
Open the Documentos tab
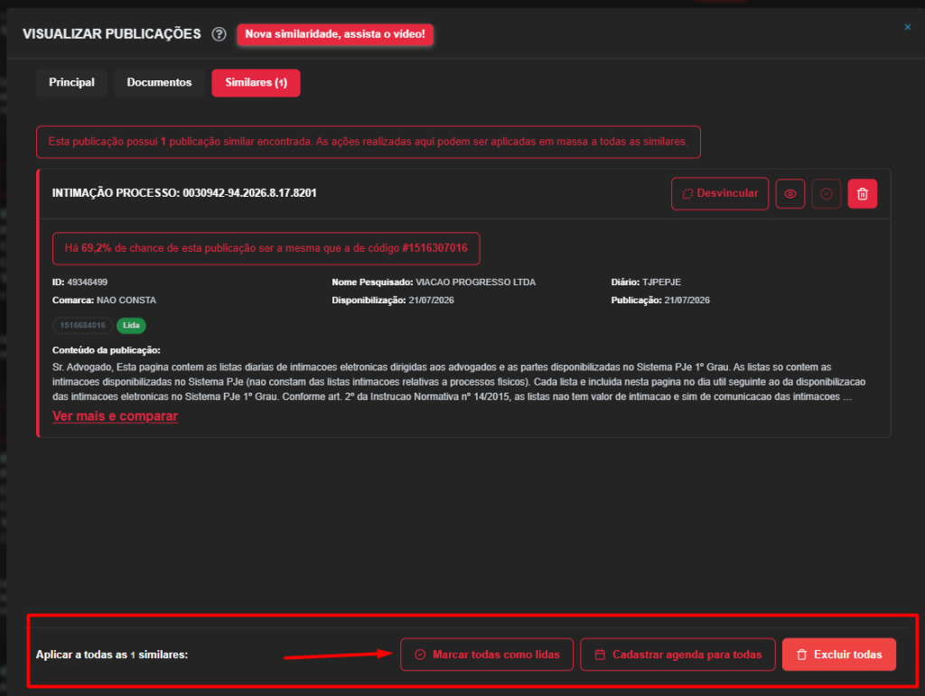click(x=159, y=82)
